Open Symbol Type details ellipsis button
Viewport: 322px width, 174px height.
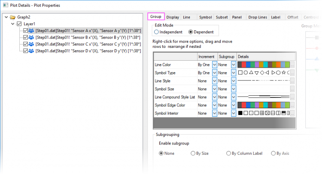292,73
